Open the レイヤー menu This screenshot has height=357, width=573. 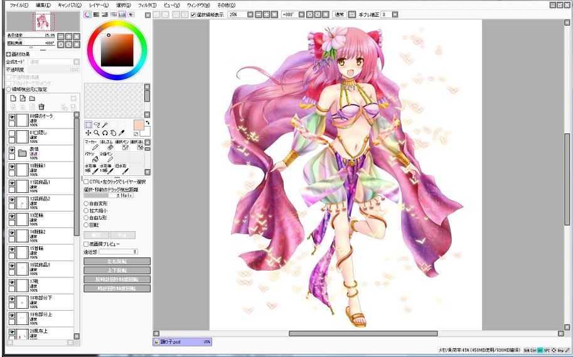click(x=99, y=4)
